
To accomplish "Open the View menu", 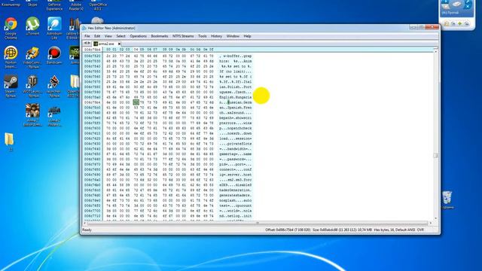I will (108, 36).
